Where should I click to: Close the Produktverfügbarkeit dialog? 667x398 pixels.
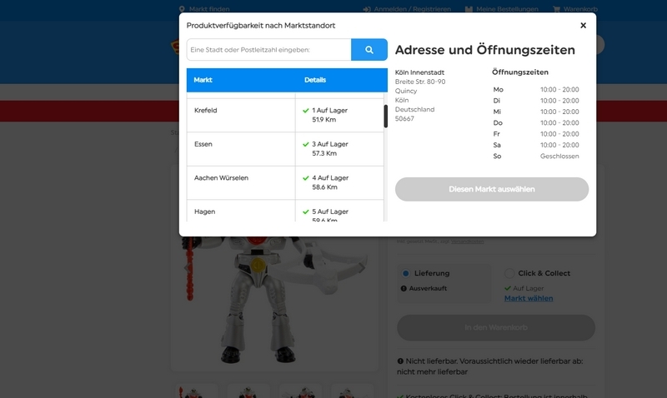[583, 26]
